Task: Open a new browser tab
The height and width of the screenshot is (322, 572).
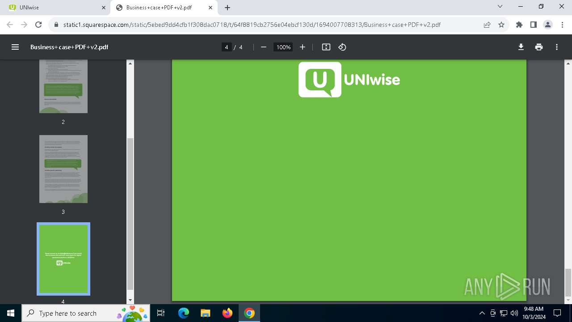Action: [227, 8]
